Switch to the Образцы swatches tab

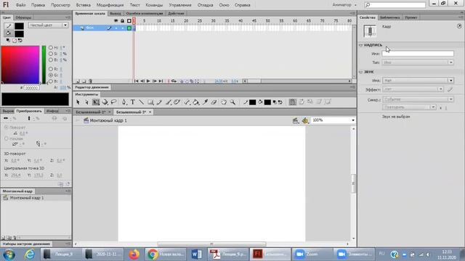(23, 17)
